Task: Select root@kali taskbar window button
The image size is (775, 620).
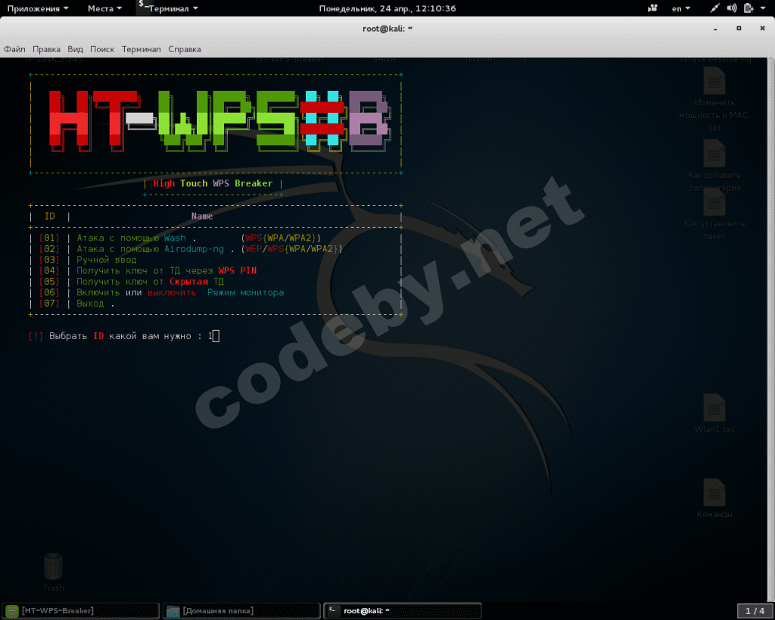Action: [403, 611]
